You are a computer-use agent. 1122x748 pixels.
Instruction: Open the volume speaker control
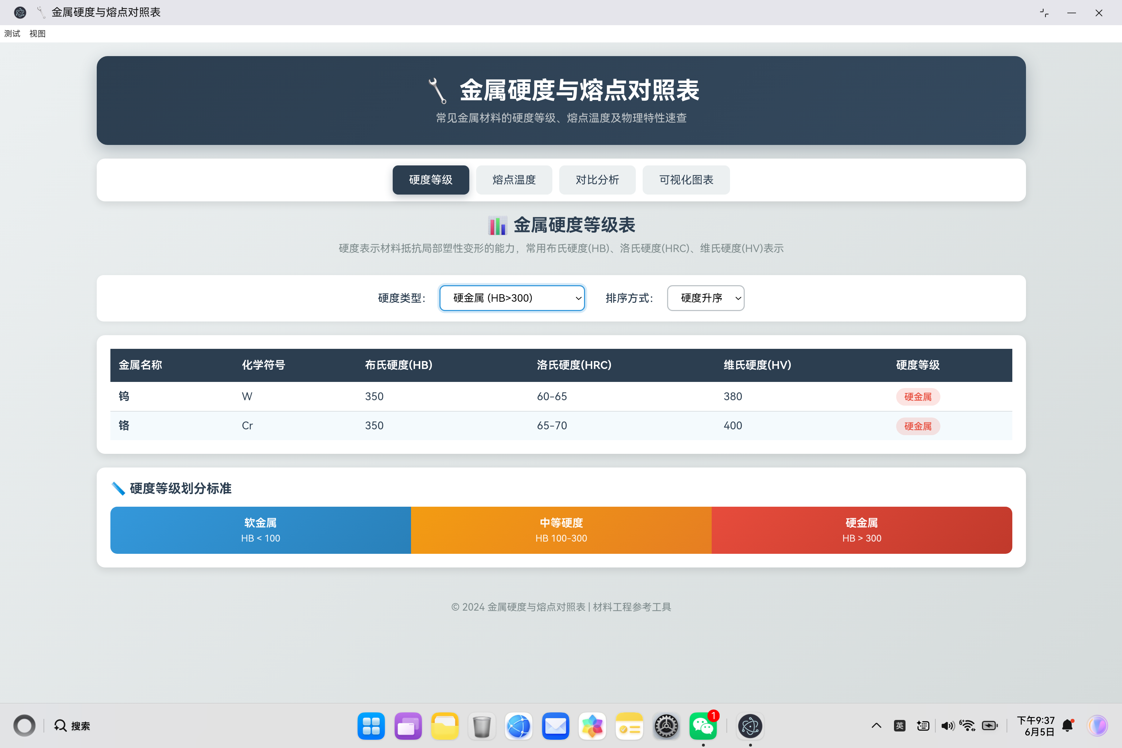tap(947, 726)
